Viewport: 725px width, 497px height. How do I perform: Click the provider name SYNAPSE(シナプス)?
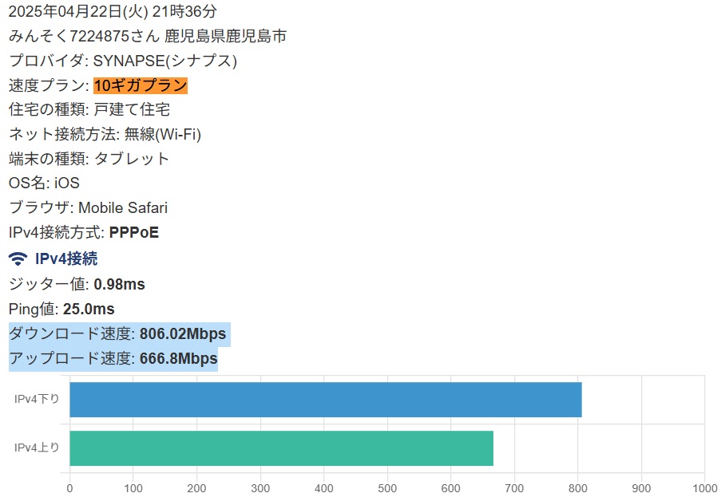(164, 61)
